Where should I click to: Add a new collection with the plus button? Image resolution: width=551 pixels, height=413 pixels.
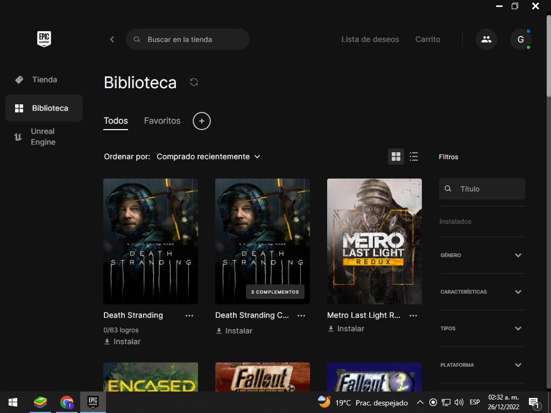(202, 121)
